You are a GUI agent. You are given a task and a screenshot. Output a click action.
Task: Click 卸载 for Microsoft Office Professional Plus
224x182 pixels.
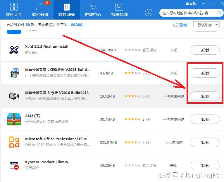pos(205,143)
